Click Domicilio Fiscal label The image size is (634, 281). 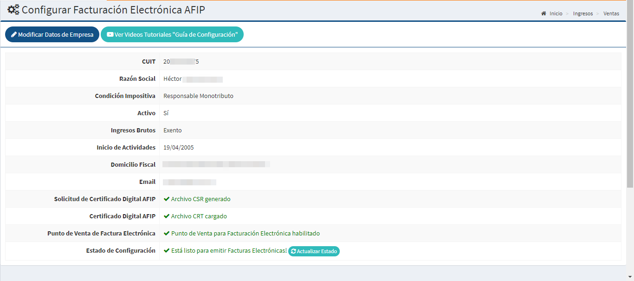pos(133,164)
